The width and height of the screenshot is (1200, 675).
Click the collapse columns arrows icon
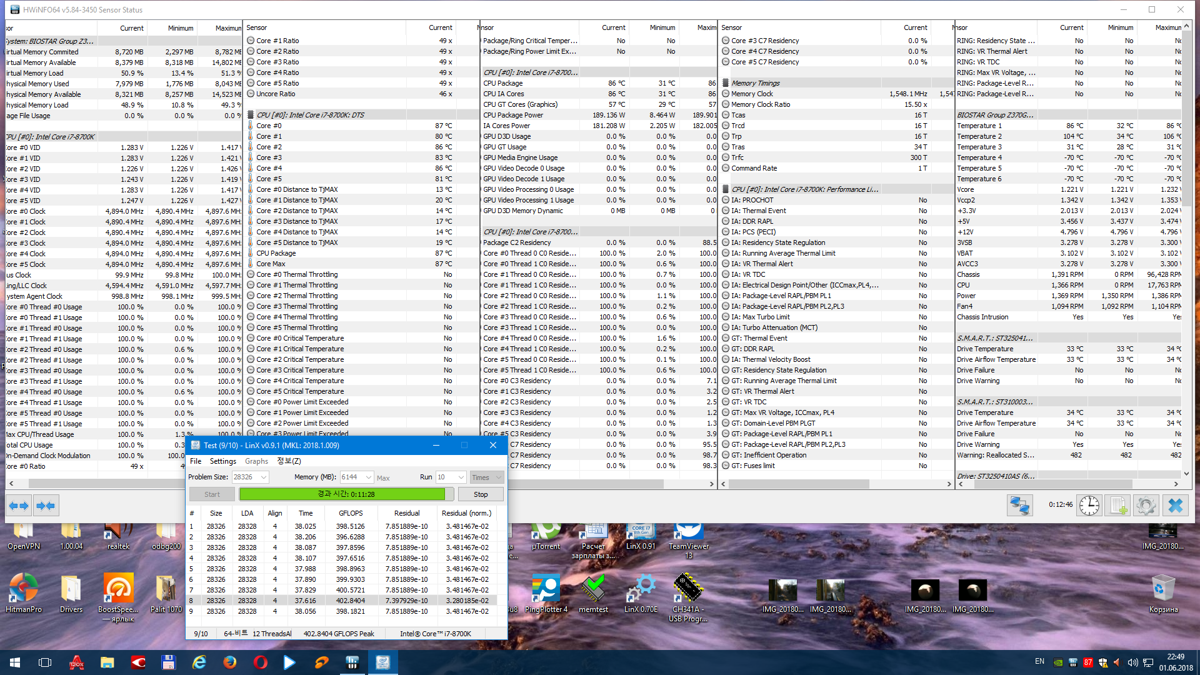46,506
